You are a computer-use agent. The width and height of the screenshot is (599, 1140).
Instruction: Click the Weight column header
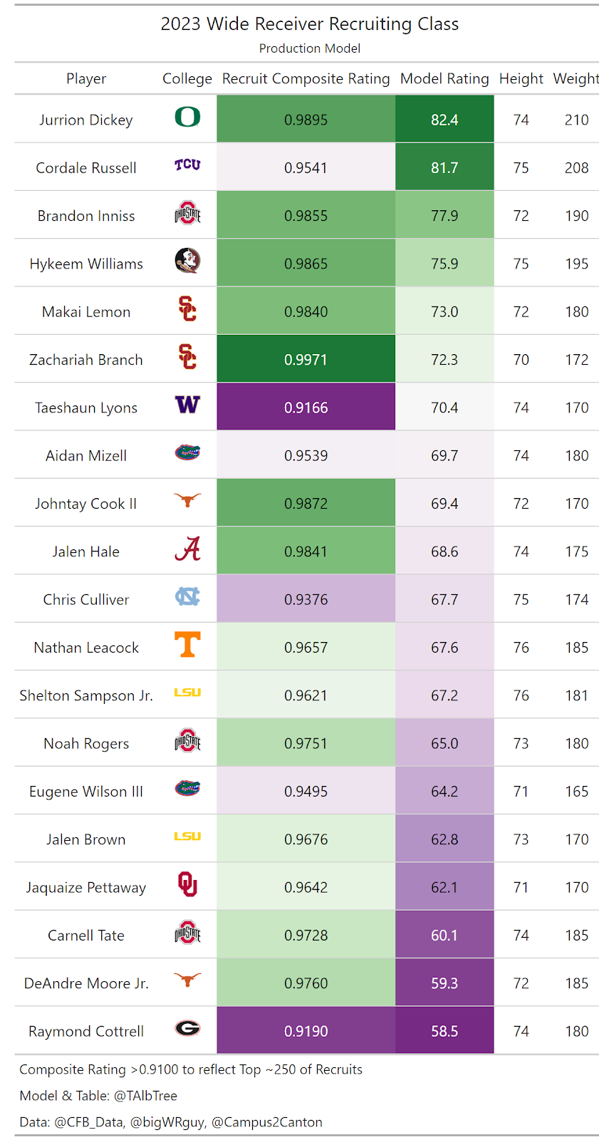575,78
